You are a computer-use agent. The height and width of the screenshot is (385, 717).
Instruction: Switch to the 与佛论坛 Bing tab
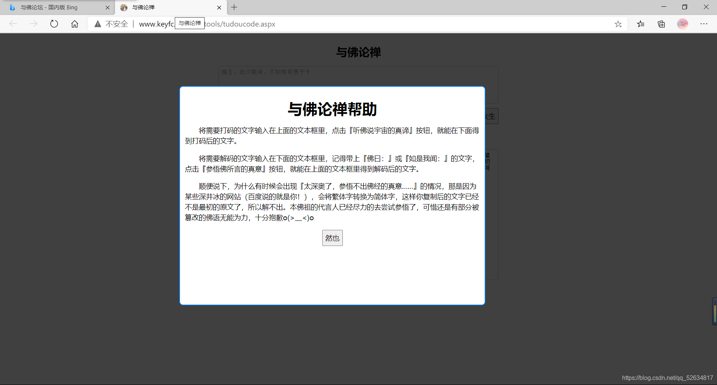(58, 7)
